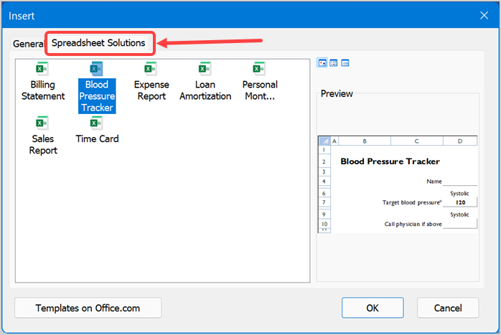
Task: Open Templates on Office.com
Action: pos(88,308)
